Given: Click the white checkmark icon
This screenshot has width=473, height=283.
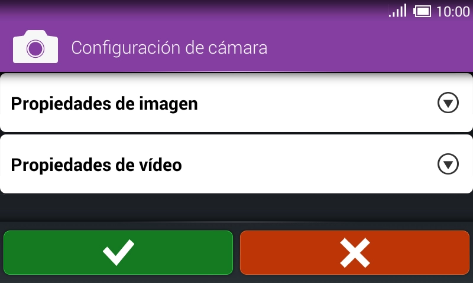Looking at the screenshot, I should click(118, 252).
